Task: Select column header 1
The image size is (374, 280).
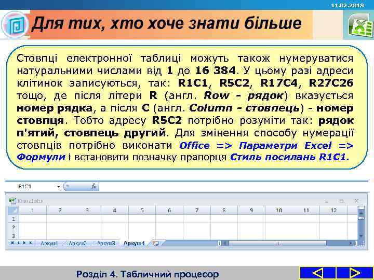Action: (x=33, y=211)
